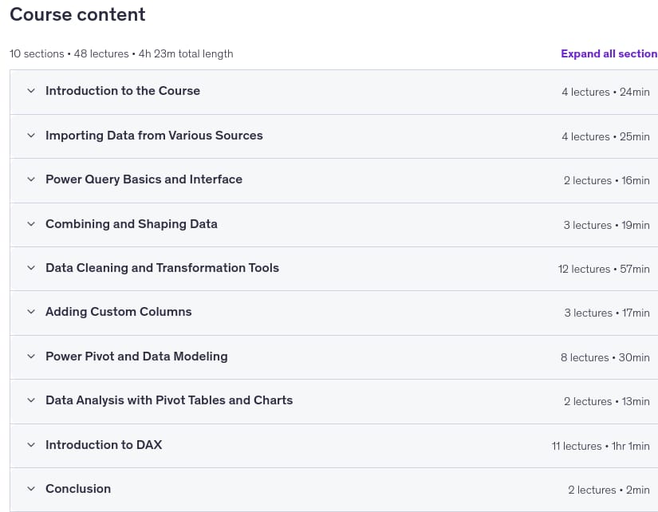Click the Expand all sections link
658x512 pixels.
[x=609, y=53]
